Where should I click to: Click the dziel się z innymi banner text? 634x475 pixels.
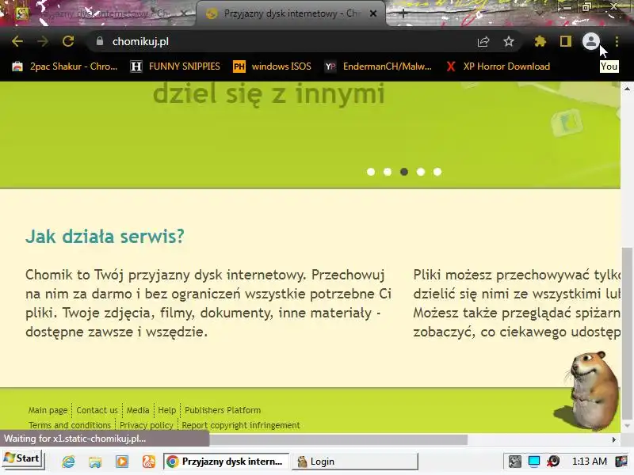(269, 93)
